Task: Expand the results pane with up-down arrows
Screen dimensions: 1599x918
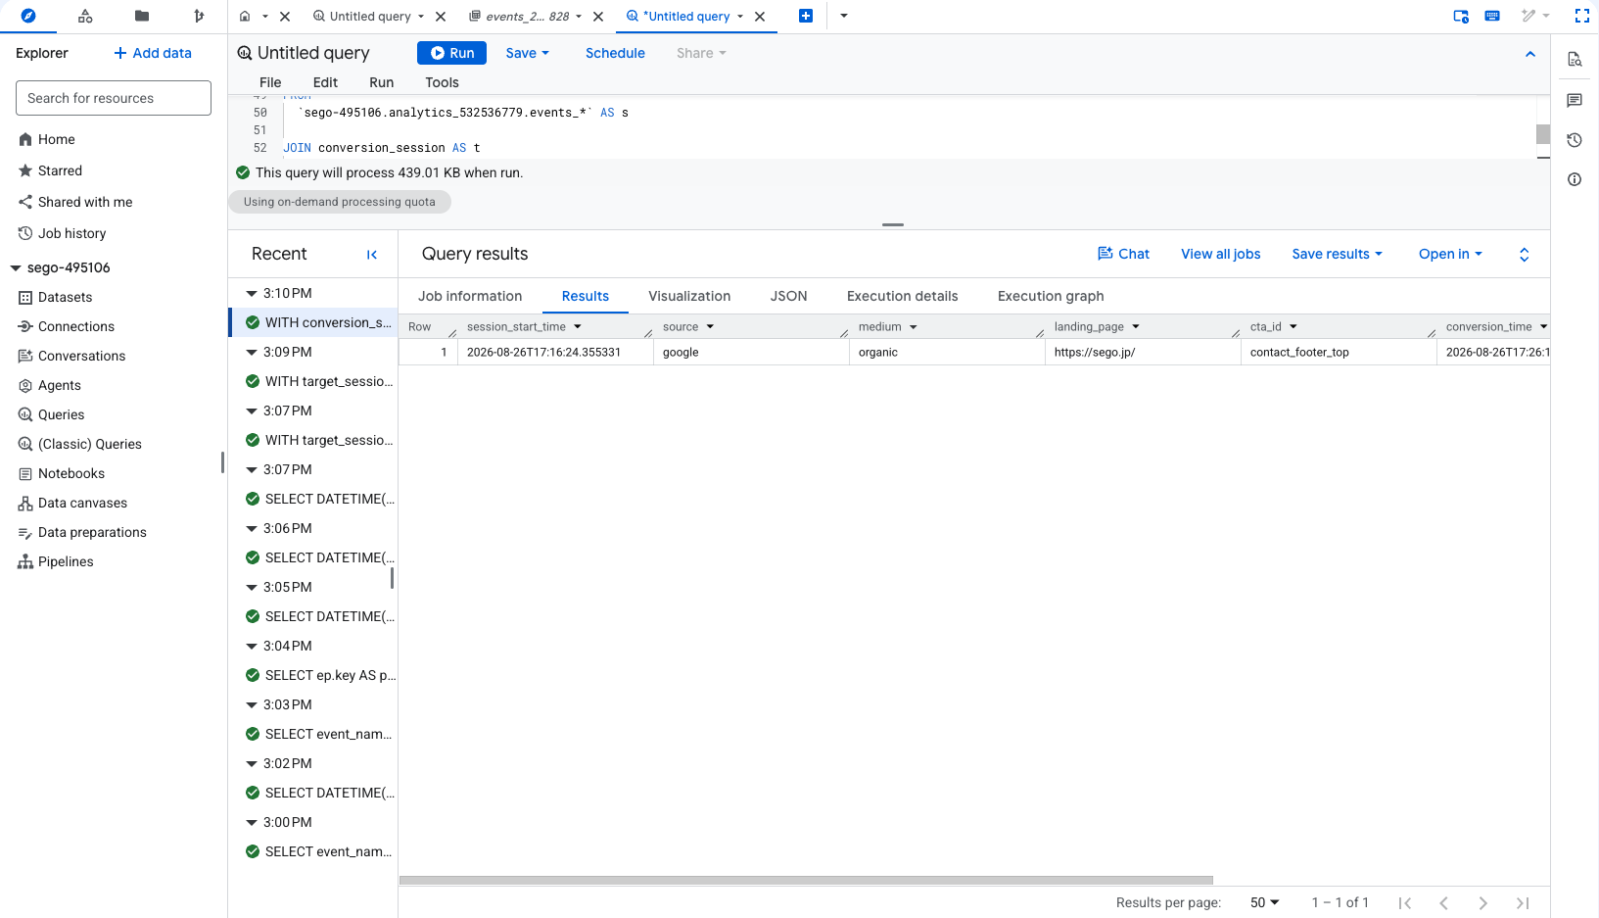Action: pyautogui.click(x=1524, y=255)
